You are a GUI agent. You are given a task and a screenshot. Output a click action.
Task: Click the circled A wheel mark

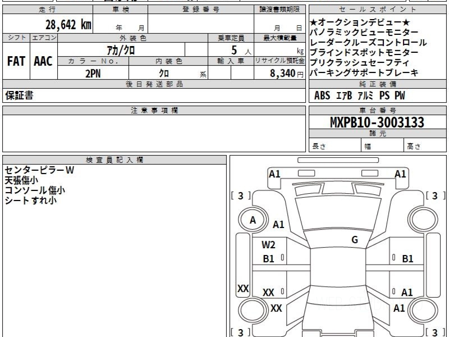tap(253, 221)
